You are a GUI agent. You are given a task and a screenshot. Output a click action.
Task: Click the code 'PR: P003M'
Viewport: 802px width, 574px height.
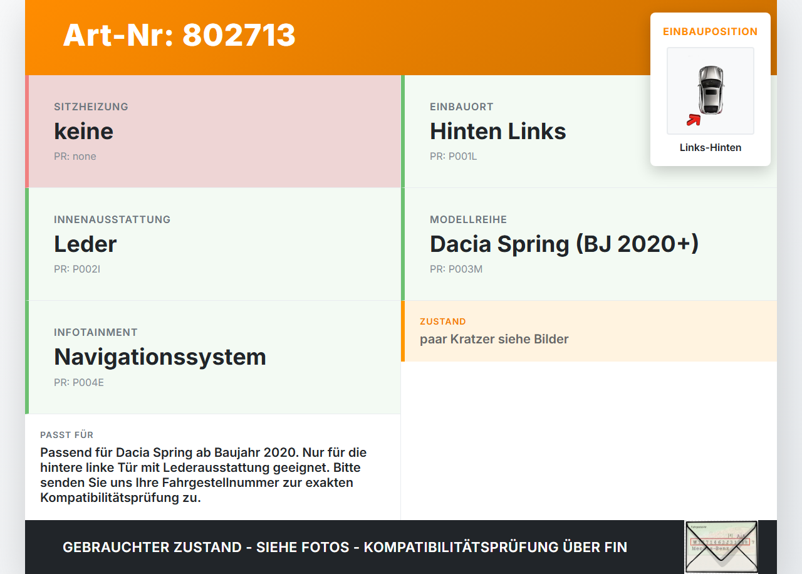[456, 269]
